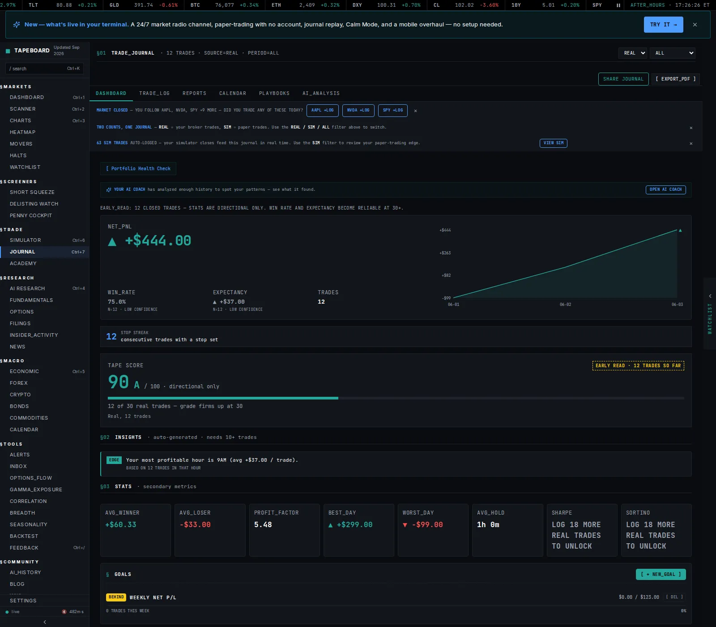Open OPTIONS_FLOW tool

(x=45, y=478)
